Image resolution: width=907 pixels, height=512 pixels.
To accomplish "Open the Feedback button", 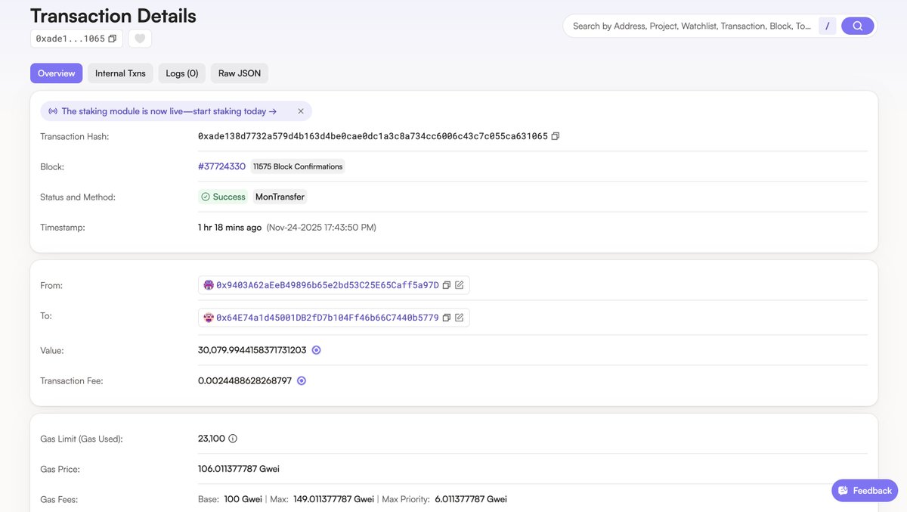I will click(865, 491).
